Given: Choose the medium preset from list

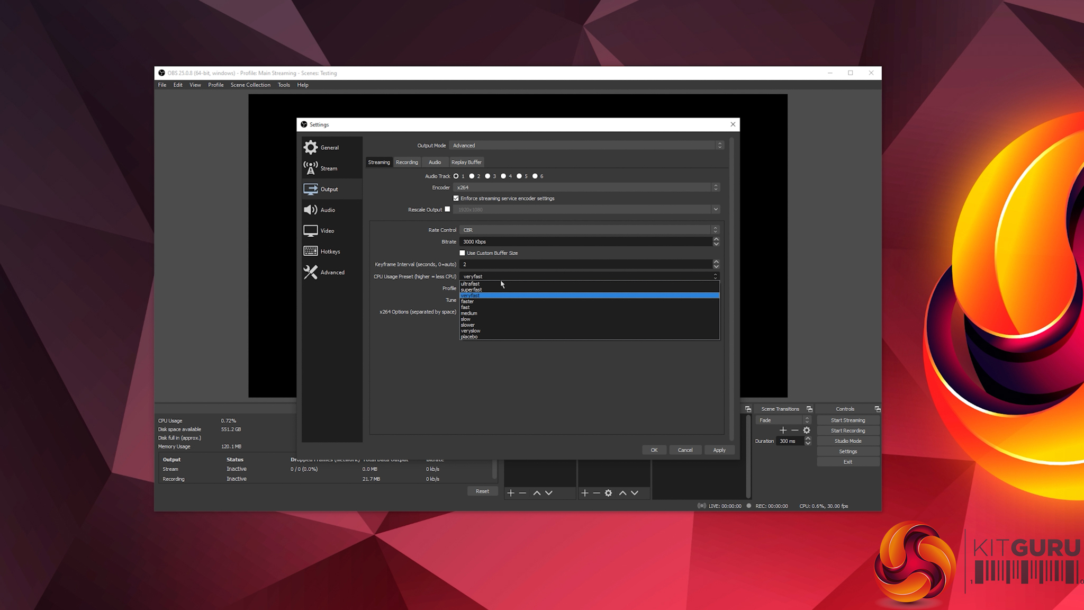Looking at the screenshot, I should click(469, 313).
